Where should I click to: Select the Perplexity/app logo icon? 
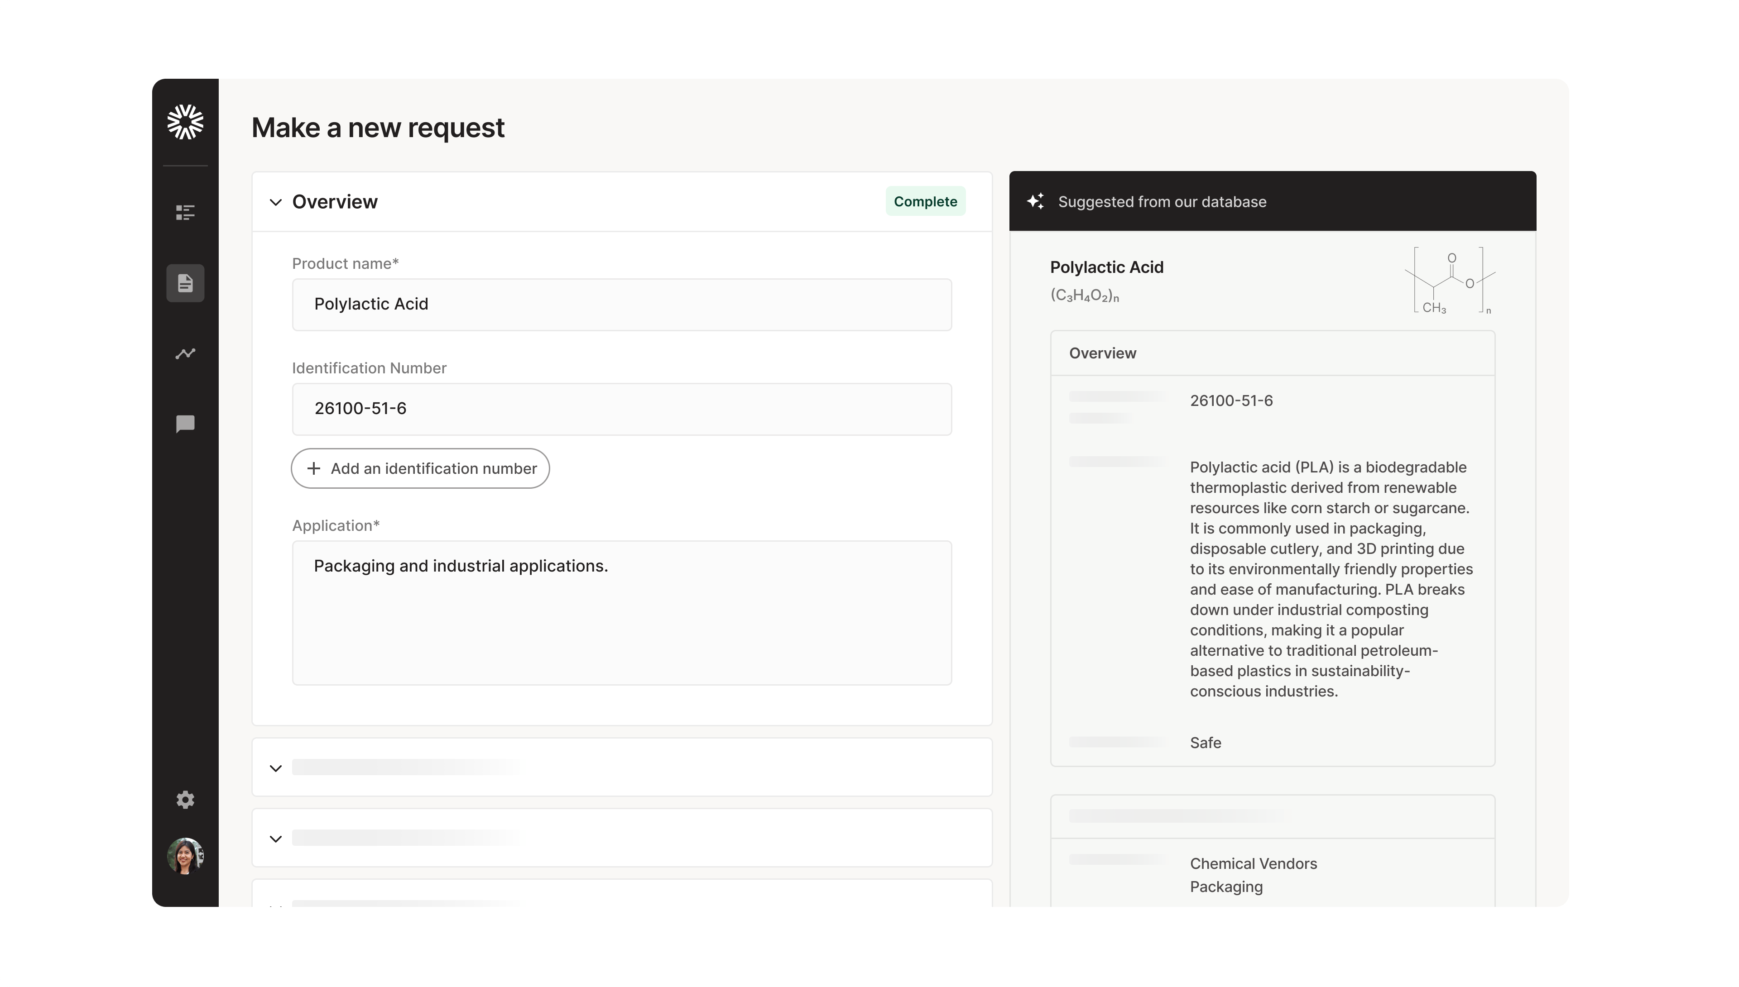[x=186, y=120]
